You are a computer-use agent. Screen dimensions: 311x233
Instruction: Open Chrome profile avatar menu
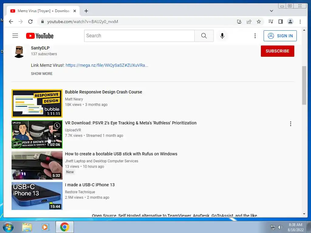click(x=290, y=22)
